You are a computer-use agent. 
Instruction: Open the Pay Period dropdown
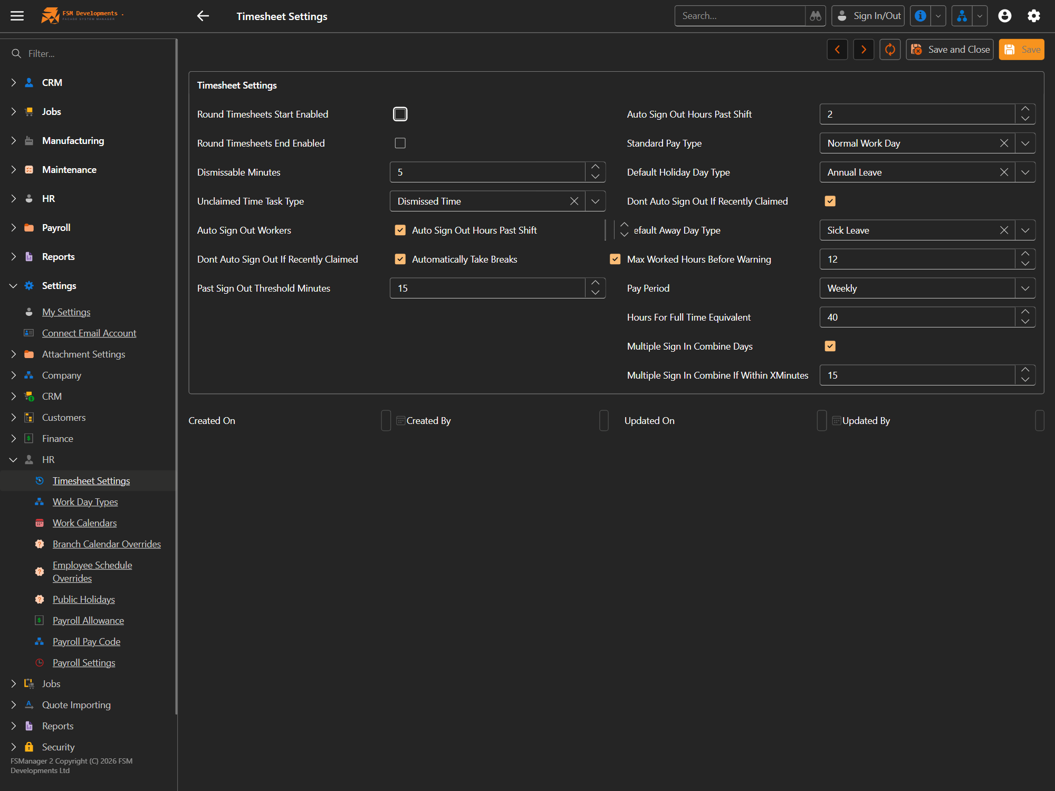[x=1025, y=288]
